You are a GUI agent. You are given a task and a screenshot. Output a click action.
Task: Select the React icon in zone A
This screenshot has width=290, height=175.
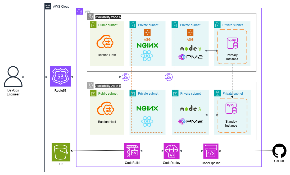(x=147, y=56)
